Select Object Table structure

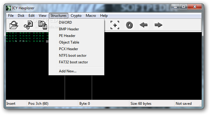click(76, 42)
